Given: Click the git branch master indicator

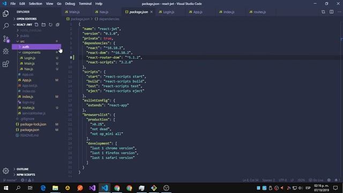Looking at the screenshot, I should [x=10, y=180].
